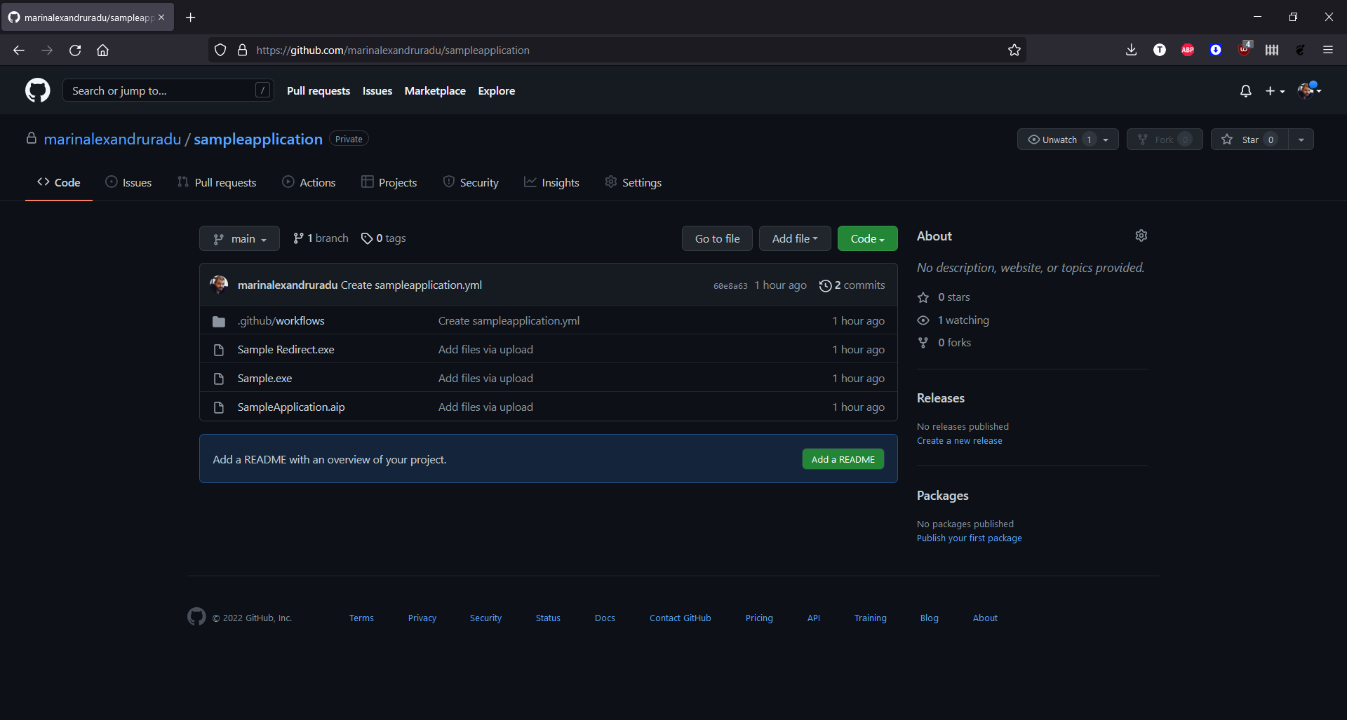1347x720 pixels.
Task: Click Go to file button
Action: tap(717, 238)
